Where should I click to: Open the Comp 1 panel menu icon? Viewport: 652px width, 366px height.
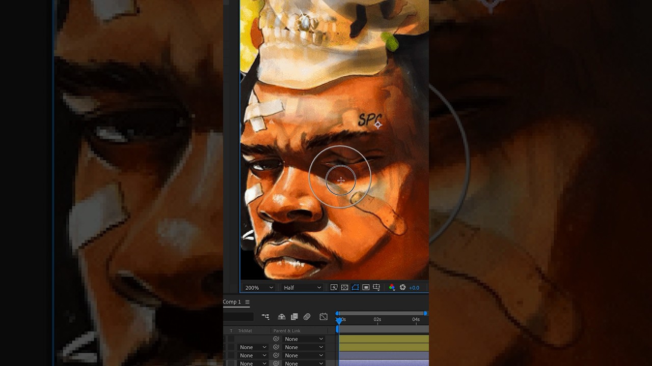pyautogui.click(x=247, y=302)
